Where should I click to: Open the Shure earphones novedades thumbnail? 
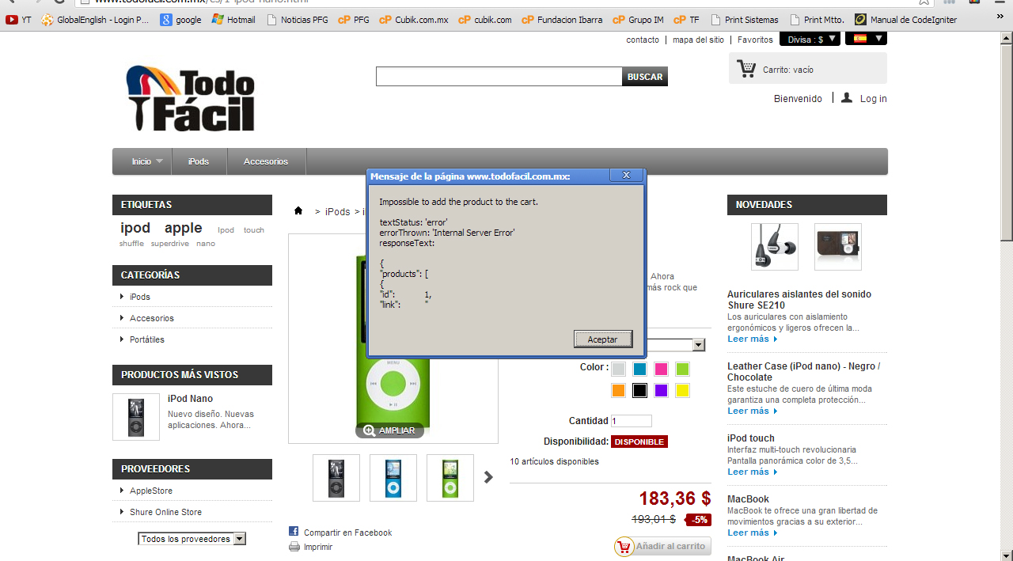[775, 247]
